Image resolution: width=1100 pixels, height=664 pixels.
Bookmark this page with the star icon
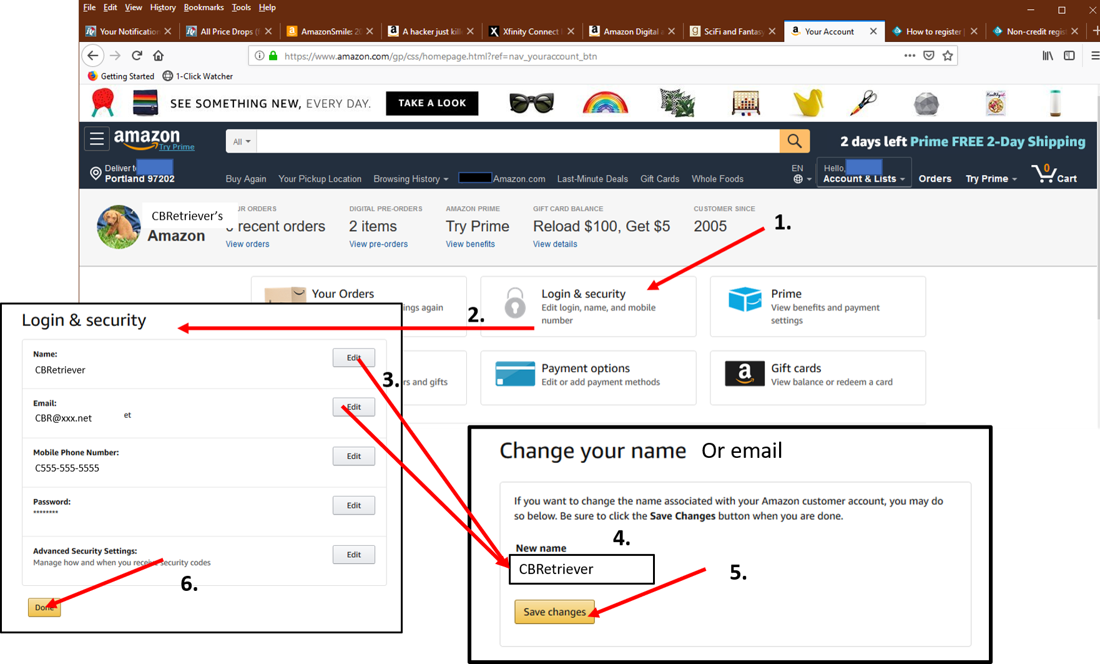click(948, 56)
